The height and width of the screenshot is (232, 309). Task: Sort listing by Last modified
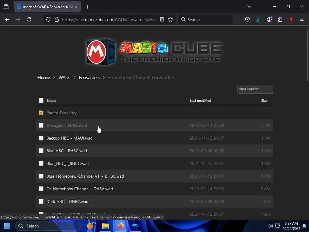click(200, 101)
